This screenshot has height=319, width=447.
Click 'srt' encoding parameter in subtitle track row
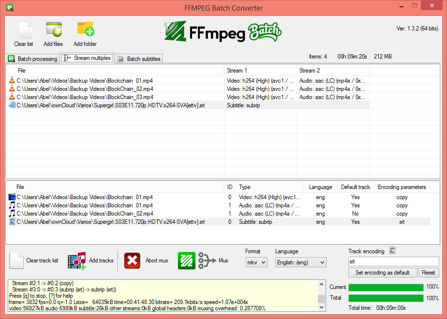pyautogui.click(x=402, y=222)
